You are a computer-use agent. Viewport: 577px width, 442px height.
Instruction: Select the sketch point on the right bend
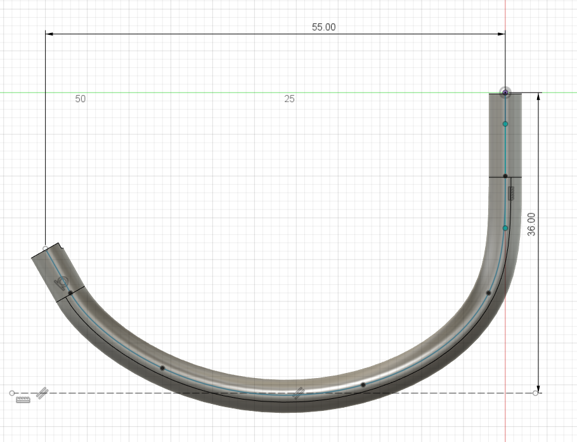pyautogui.click(x=488, y=293)
